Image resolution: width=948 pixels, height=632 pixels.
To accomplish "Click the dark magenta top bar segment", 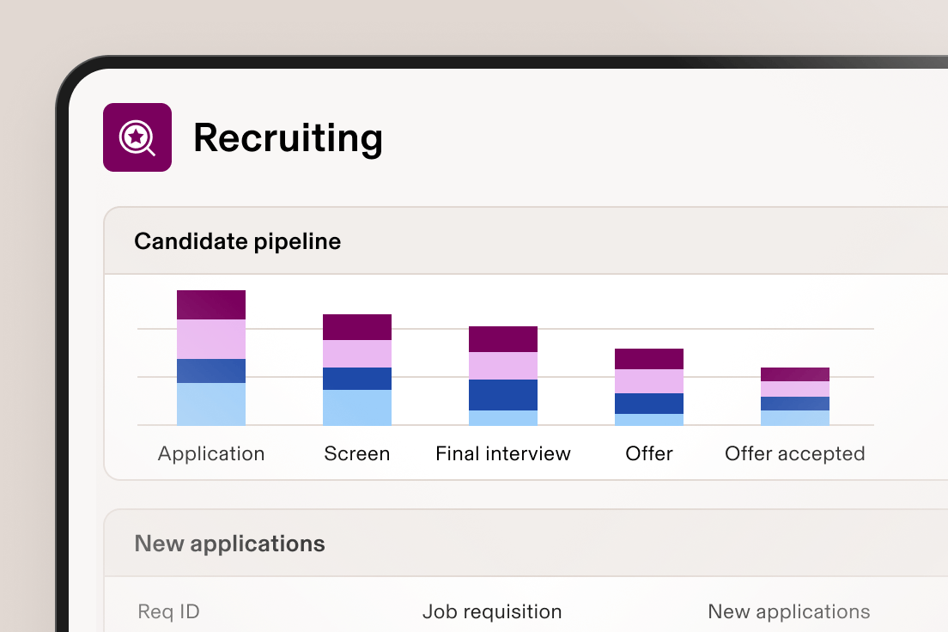I will click(x=210, y=302).
